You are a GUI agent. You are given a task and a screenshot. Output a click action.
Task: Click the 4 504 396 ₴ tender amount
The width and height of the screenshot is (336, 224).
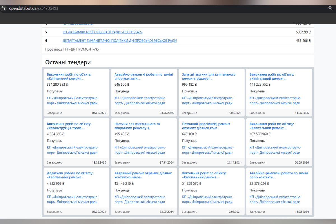pos(56,134)
